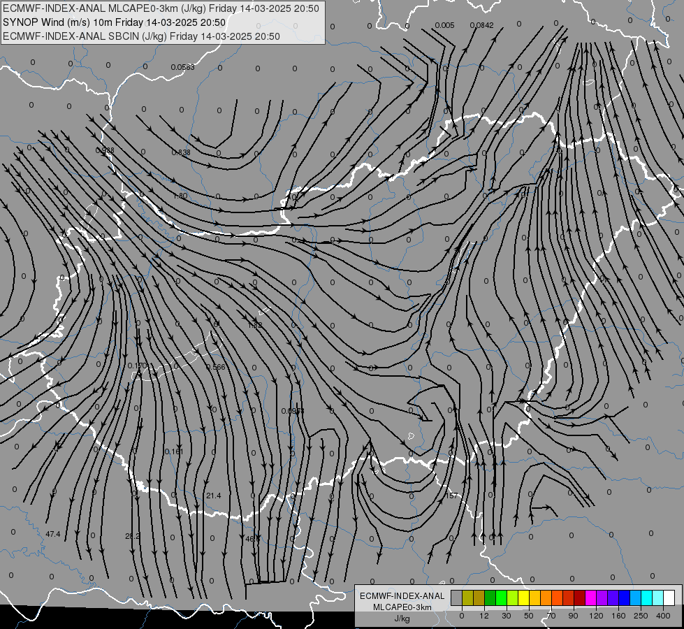Click the map value 0.838
684x629 pixels.
181,152
